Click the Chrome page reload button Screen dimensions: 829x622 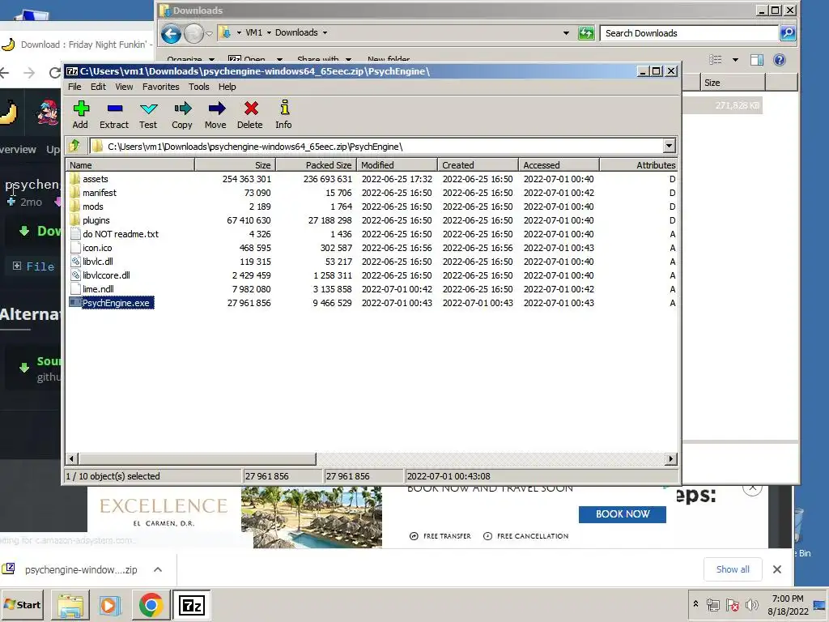(54, 72)
